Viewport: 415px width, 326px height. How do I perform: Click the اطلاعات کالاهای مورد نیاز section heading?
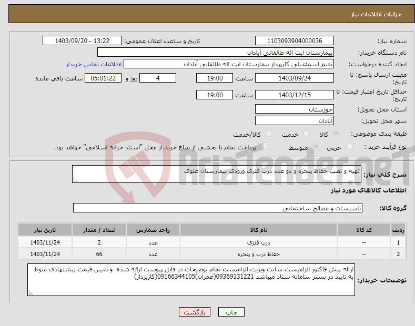click(368, 190)
